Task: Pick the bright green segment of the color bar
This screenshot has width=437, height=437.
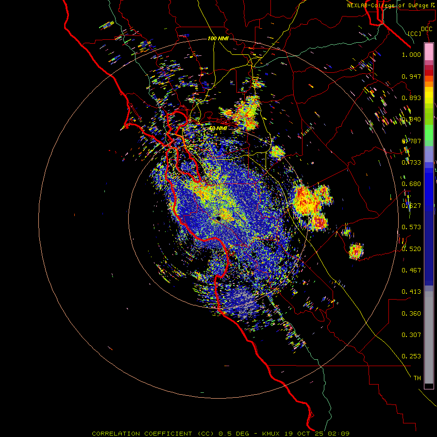Action: [x=429, y=133]
